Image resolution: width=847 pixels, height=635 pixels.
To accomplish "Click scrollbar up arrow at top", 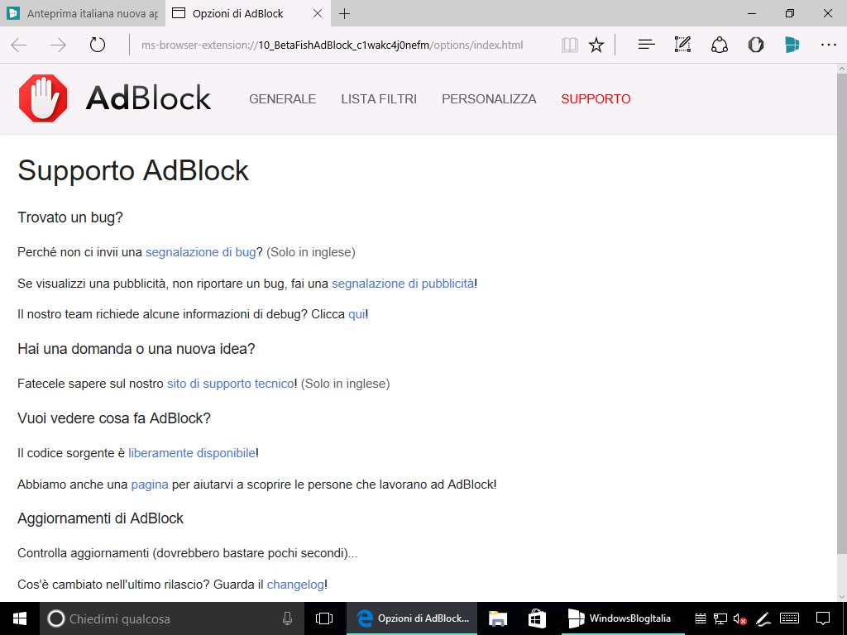I will point(841,69).
